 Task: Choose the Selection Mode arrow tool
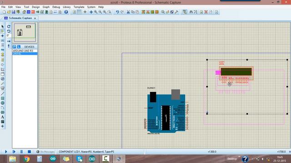[2, 26]
